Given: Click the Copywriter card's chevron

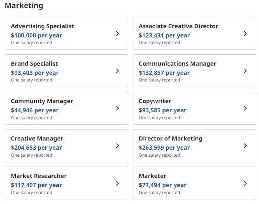Looking at the screenshot, I should [x=245, y=108].
